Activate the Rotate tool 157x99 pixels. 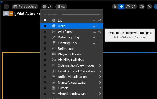128,7
